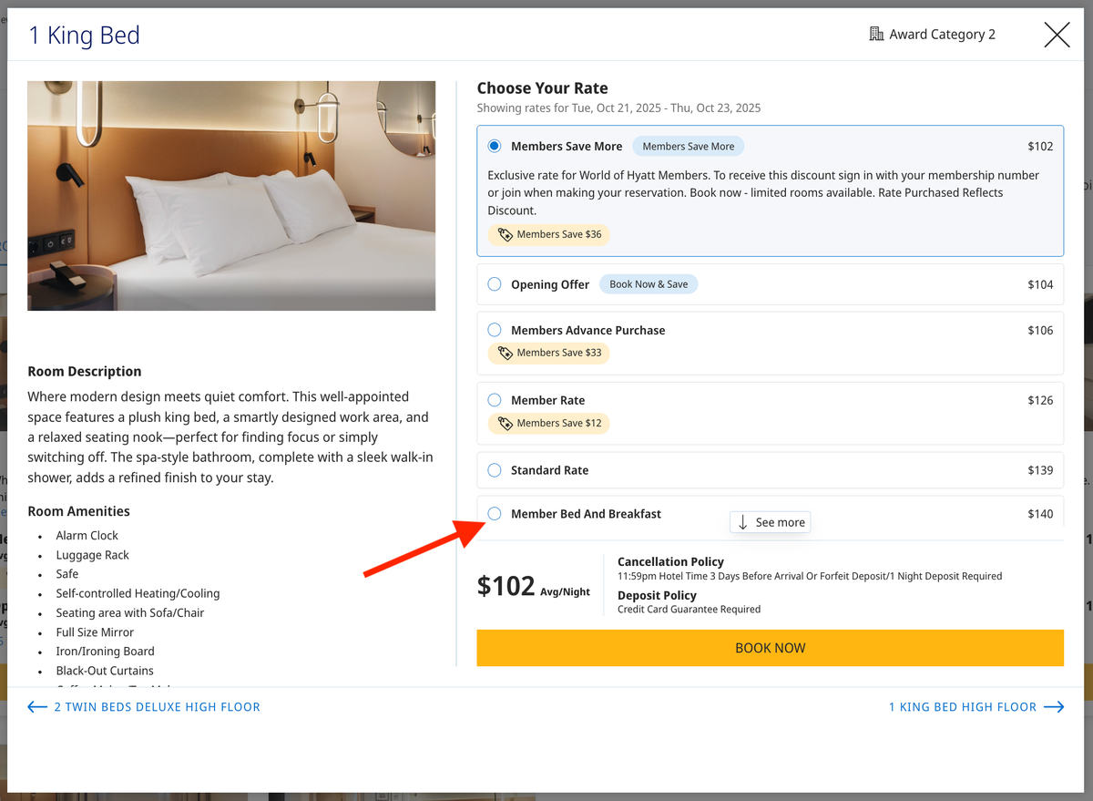Click the king bed room photo
The height and width of the screenshot is (801, 1093).
coord(231,196)
